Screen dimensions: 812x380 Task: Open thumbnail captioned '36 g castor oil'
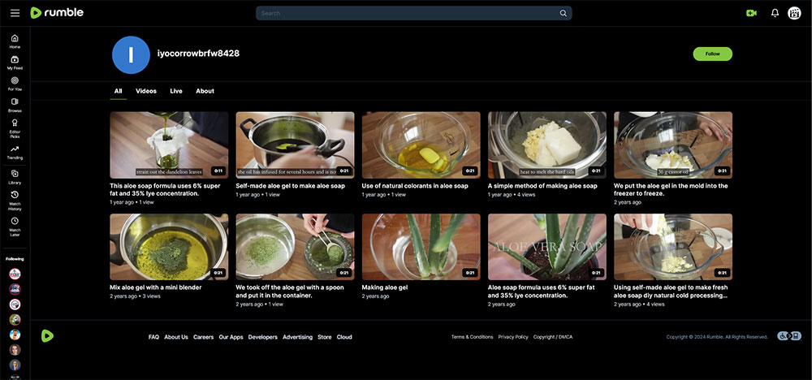pos(673,145)
